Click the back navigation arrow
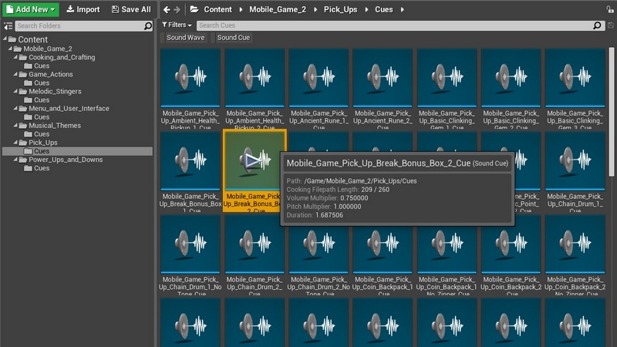Image resolution: width=617 pixels, height=347 pixels. 167,9
